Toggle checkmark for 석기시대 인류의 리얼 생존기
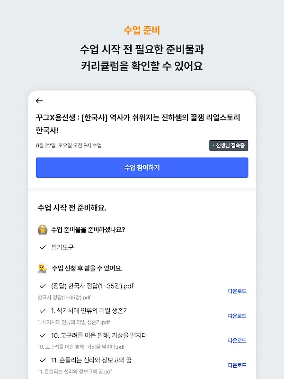 [x=43, y=311]
